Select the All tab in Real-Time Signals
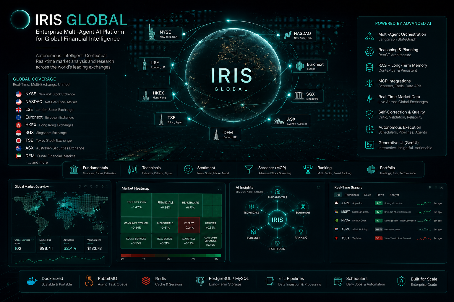 (x=338, y=195)
